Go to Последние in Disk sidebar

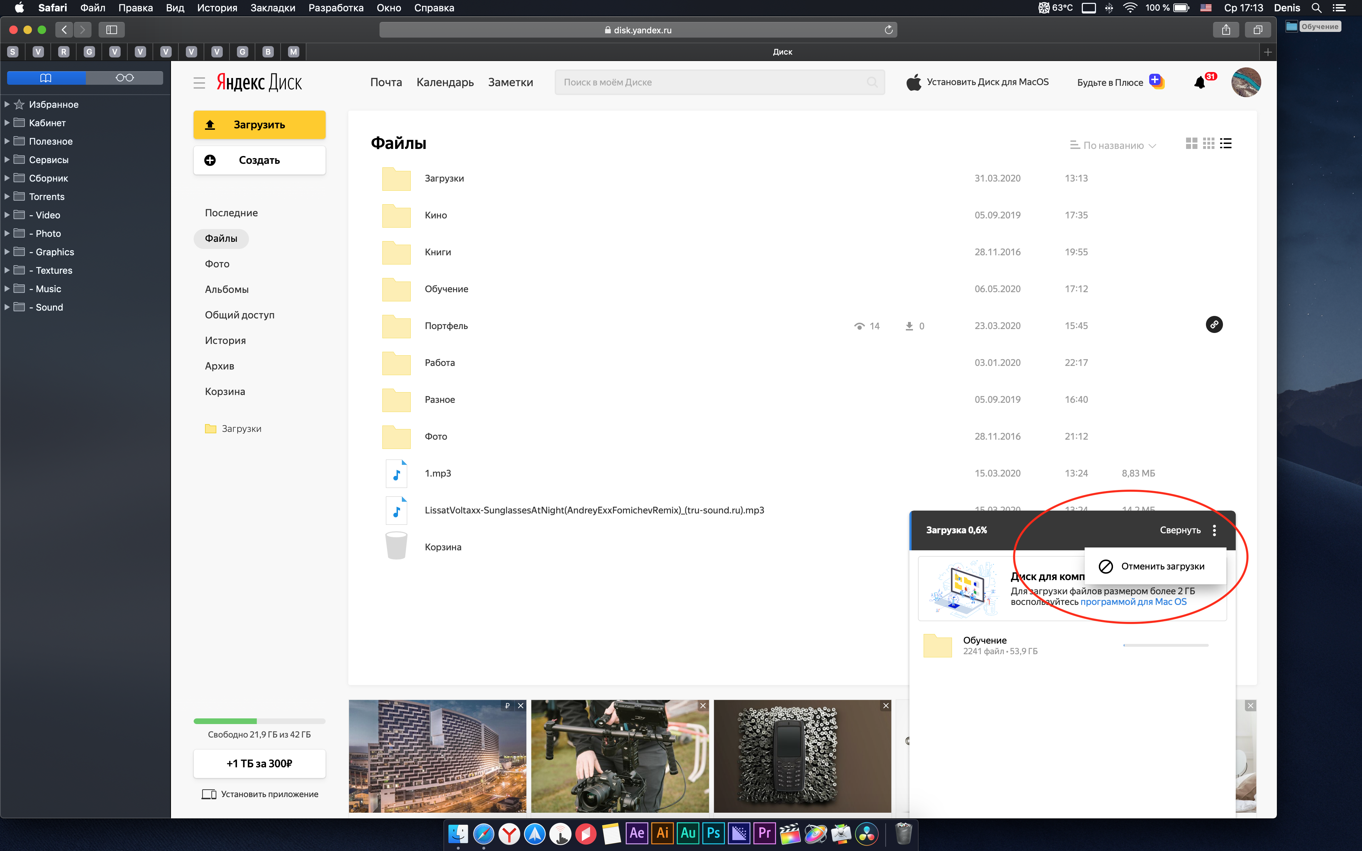pyautogui.click(x=231, y=213)
